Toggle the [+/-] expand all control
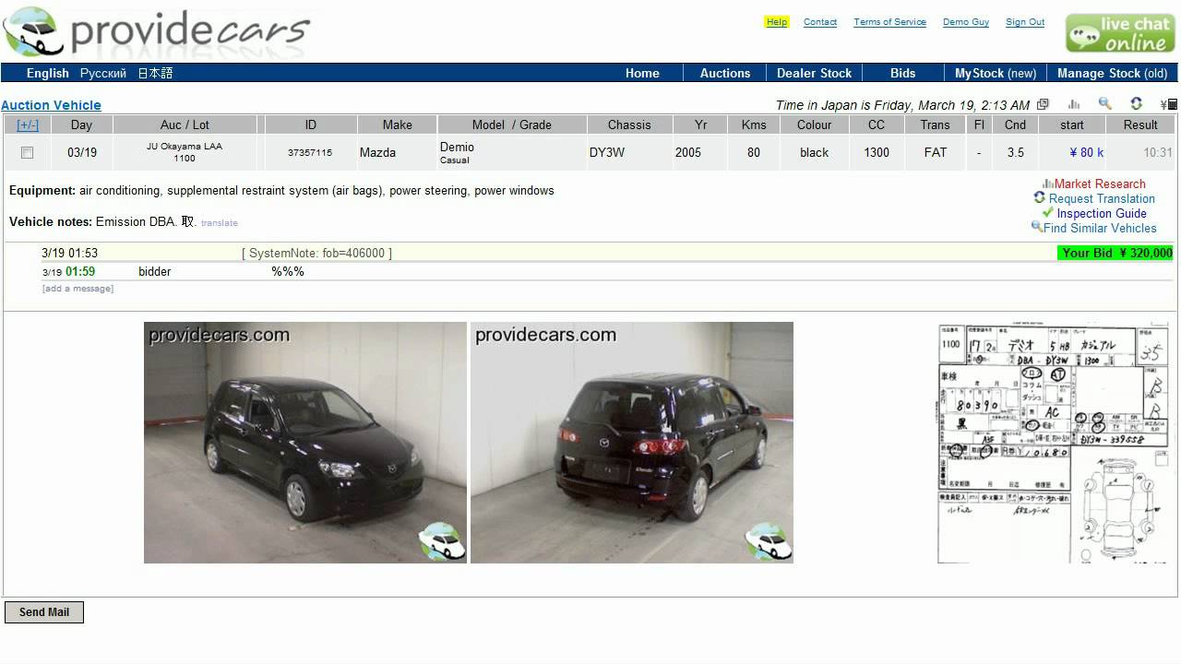 click(x=28, y=125)
